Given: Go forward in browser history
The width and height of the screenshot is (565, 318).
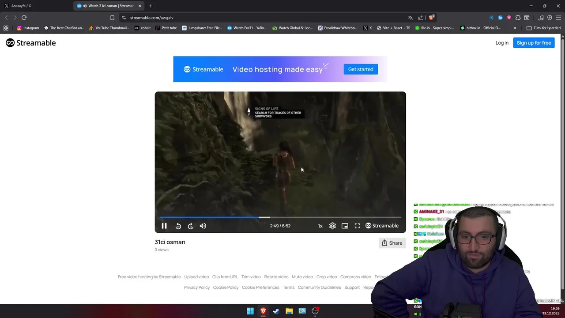Looking at the screenshot, I should (15, 18).
